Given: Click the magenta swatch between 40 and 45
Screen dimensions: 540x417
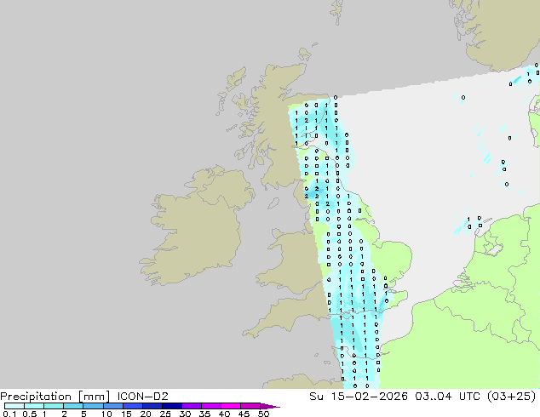Looking at the screenshot, I should click(x=231, y=406).
